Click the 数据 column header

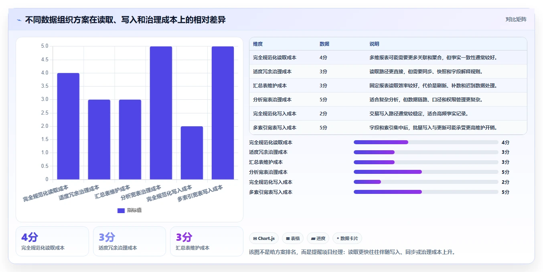pyautogui.click(x=324, y=44)
